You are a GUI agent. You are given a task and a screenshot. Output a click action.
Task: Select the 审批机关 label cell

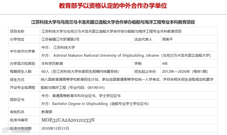(24, 112)
